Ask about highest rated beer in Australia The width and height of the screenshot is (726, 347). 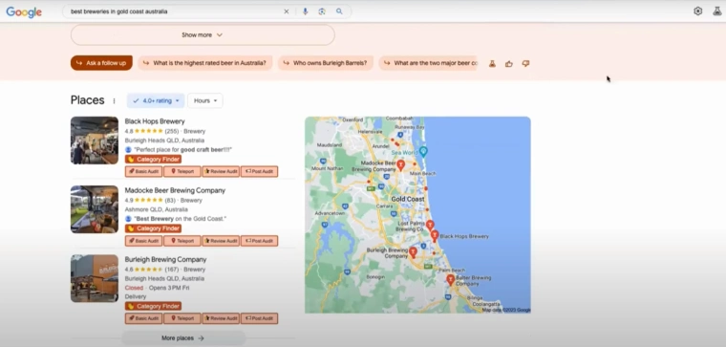[204, 63]
